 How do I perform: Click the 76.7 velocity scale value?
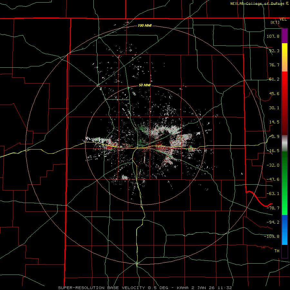(x=274, y=65)
